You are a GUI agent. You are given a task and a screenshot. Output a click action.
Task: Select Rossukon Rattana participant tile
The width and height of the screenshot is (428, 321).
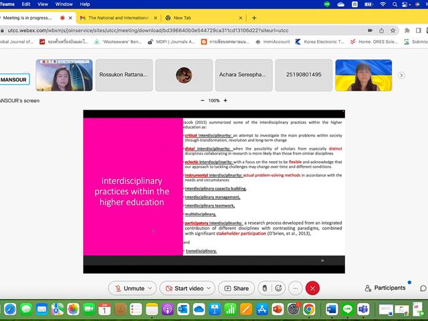124,75
